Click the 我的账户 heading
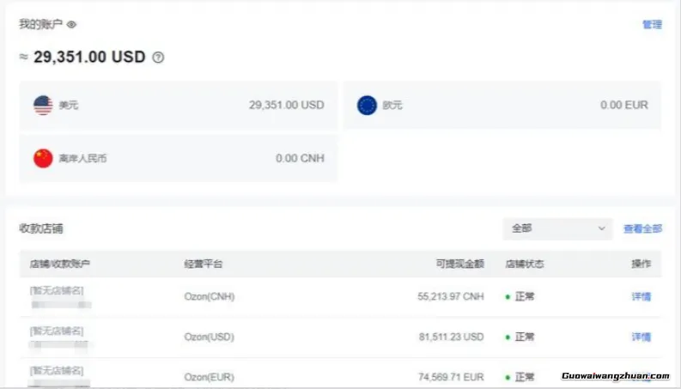The image size is (681, 389). [x=41, y=24]
